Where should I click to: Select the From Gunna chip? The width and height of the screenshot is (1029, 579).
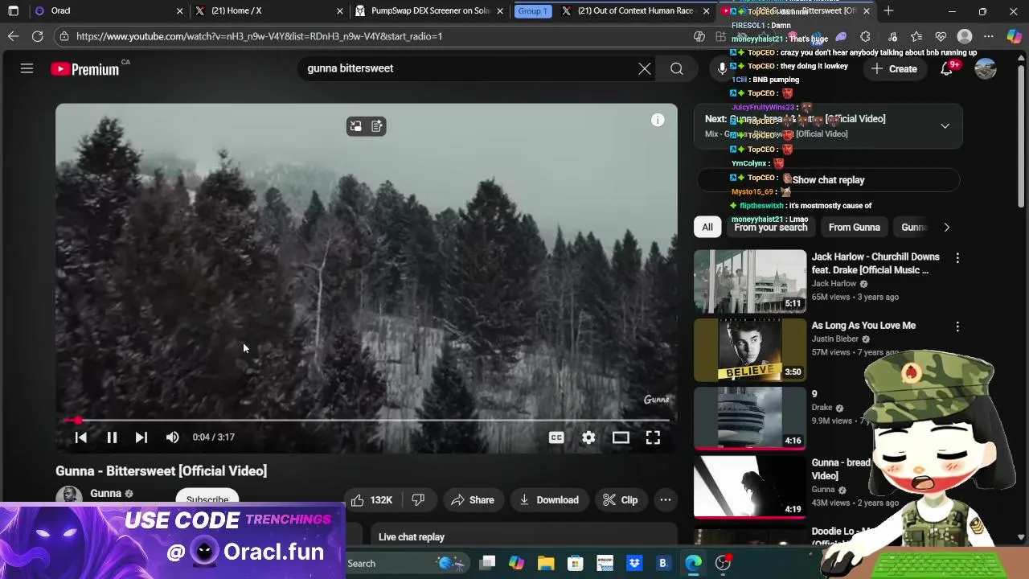855,228
